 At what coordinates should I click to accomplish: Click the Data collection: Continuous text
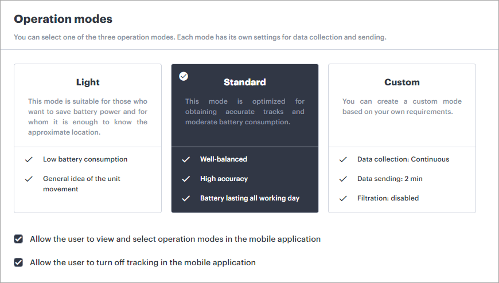(403, 159)
